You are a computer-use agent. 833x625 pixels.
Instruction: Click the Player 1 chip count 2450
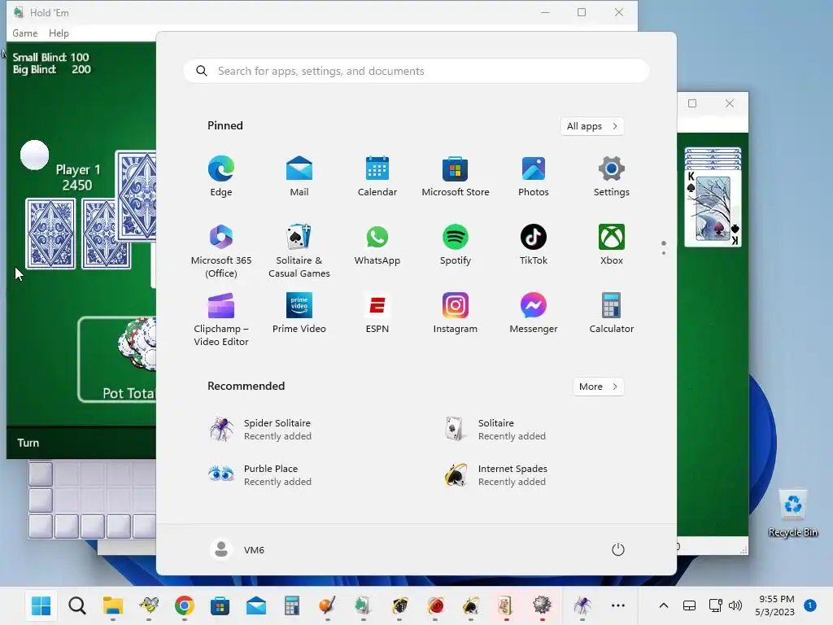pos(77,185)
